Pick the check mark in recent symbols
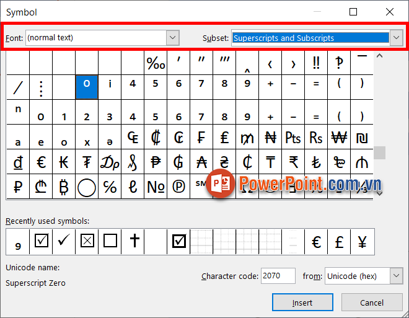The height and width of the screenshot is (318, 409). tap(64, 242)
